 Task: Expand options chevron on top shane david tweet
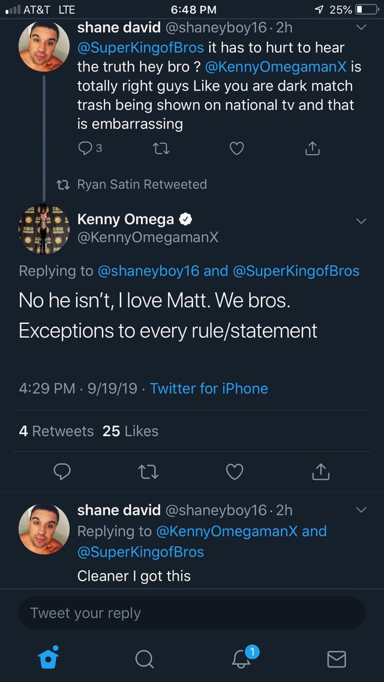(x=360, y=28)
